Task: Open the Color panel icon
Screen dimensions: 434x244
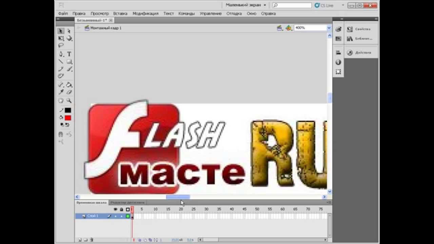Action: coord(338,29)
